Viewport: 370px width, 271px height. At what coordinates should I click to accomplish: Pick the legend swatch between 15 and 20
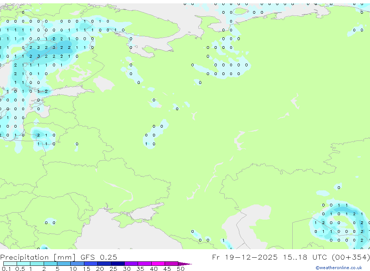(x=91, y=264)
